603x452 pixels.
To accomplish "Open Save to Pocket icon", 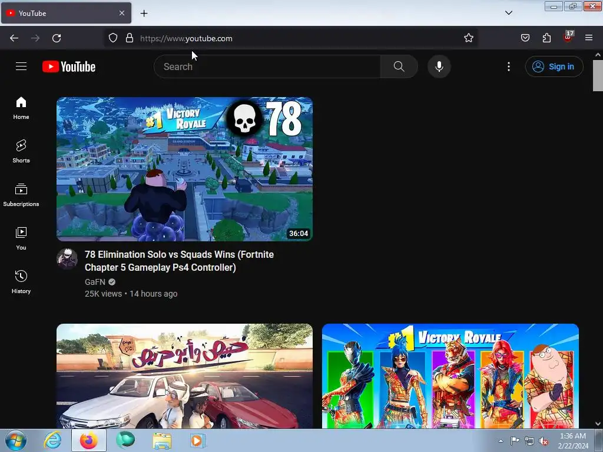I will (525, 38).
